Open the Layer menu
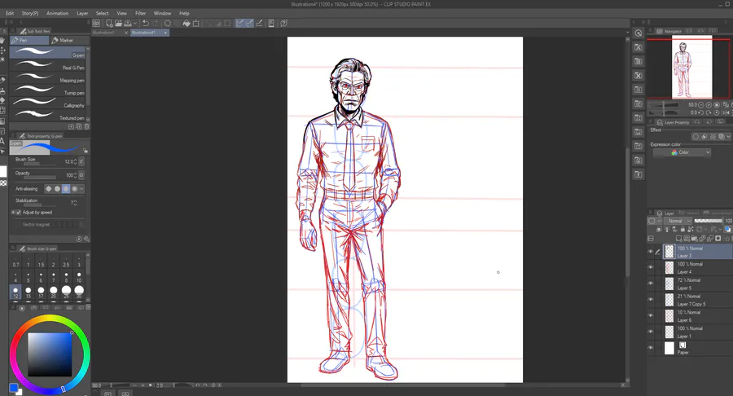This screenshot has height=396, width=733. 82,13
